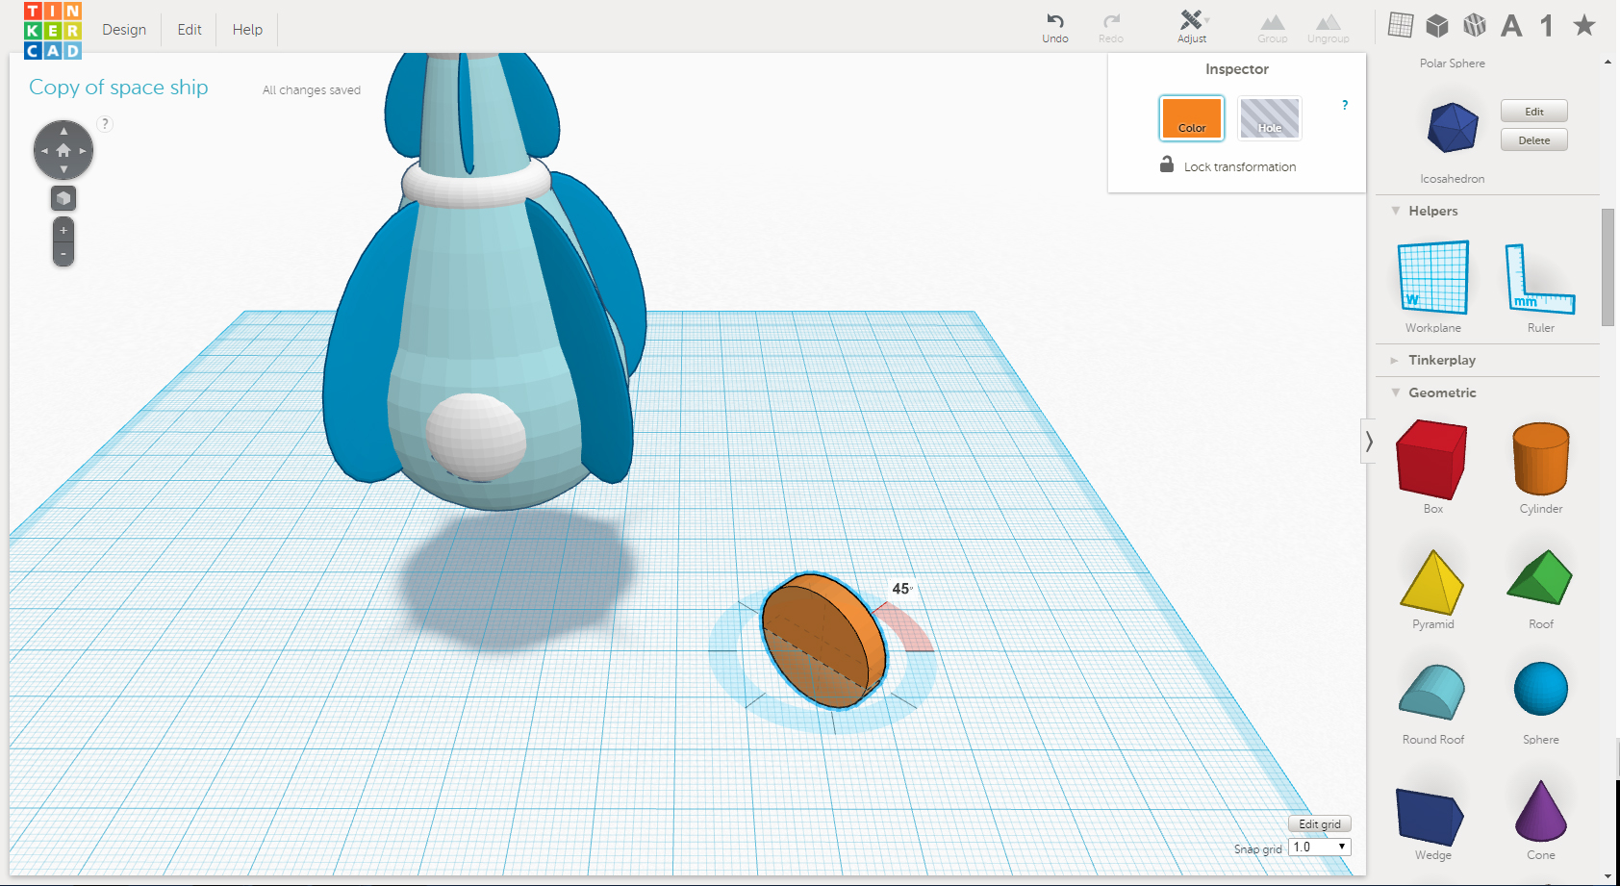Click the fit view cube button
This screenshot has height=886, width=1620.
63,198
